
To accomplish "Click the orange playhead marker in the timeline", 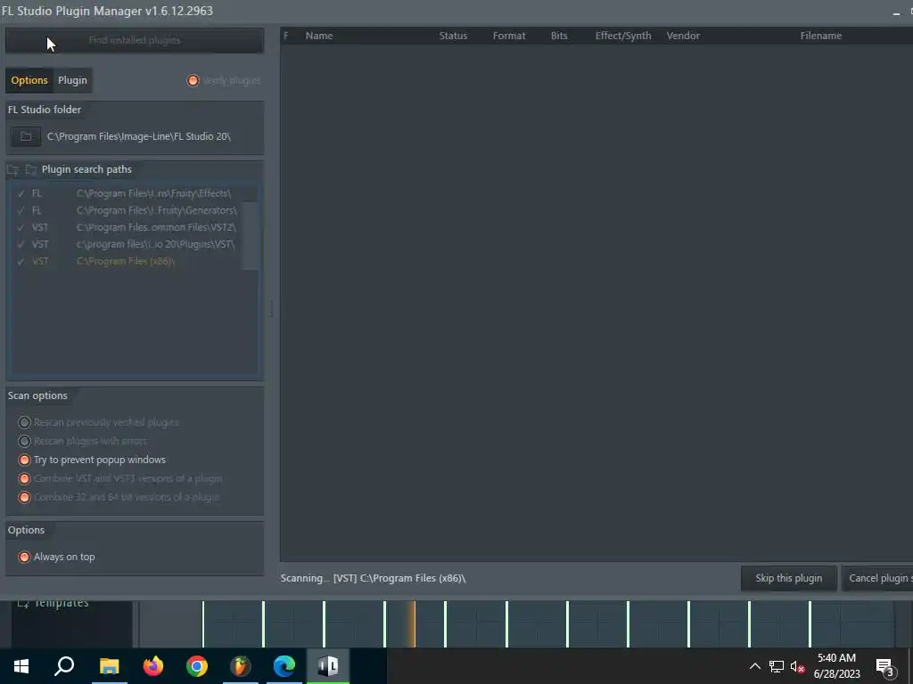I will [414, 624].
